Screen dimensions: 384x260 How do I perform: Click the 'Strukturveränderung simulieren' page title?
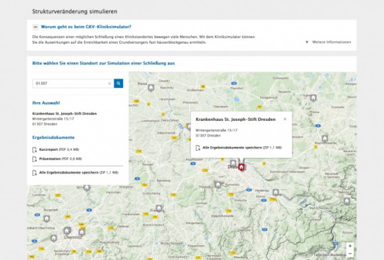click(x=75, y=12)
